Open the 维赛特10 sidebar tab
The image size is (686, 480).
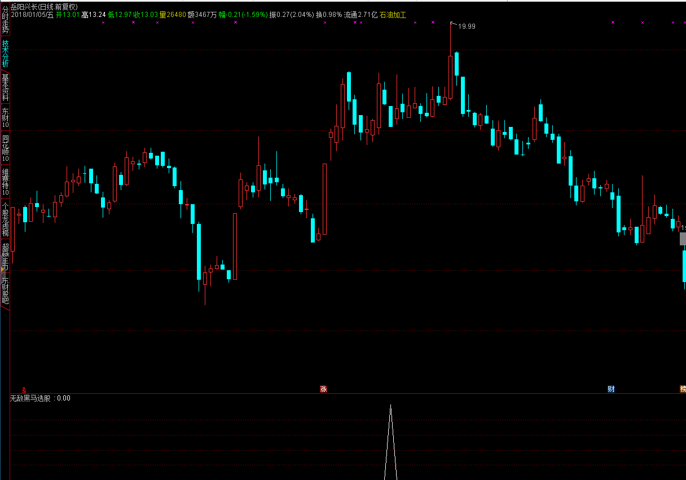(x=5, y=182)
